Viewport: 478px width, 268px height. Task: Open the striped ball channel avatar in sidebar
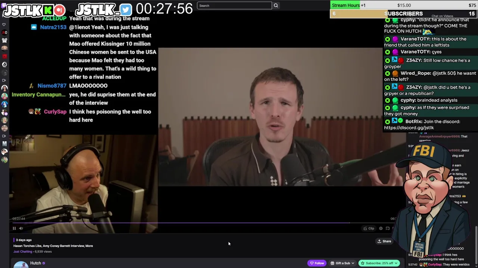tap(4, 64)
